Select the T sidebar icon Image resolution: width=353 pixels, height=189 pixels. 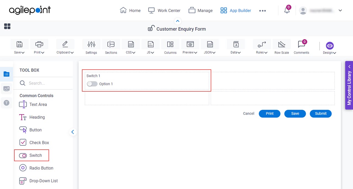[x=7, y=103]
